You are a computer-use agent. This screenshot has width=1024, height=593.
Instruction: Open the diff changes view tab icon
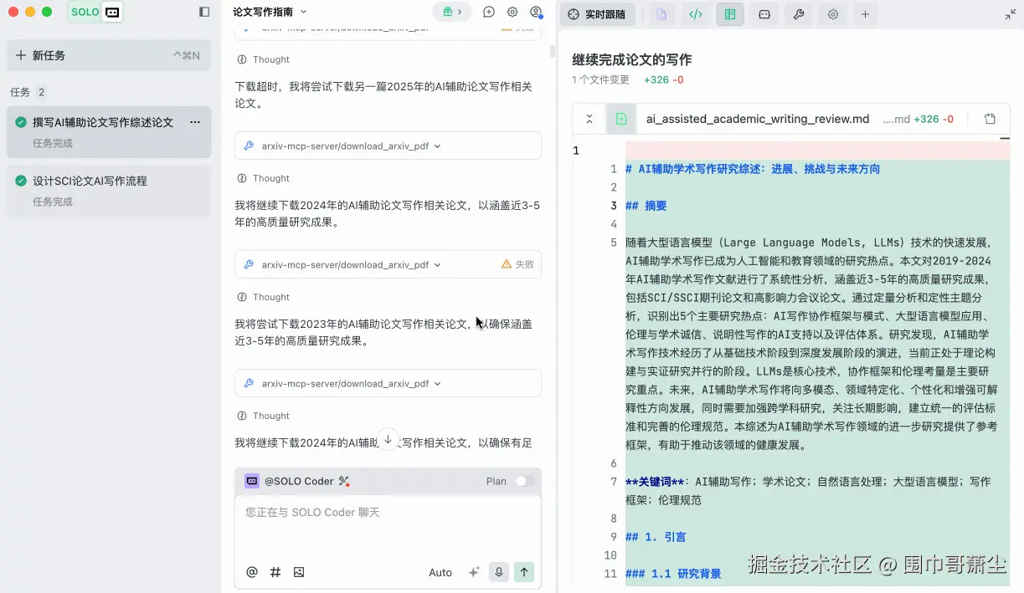[x=730, y=14]
